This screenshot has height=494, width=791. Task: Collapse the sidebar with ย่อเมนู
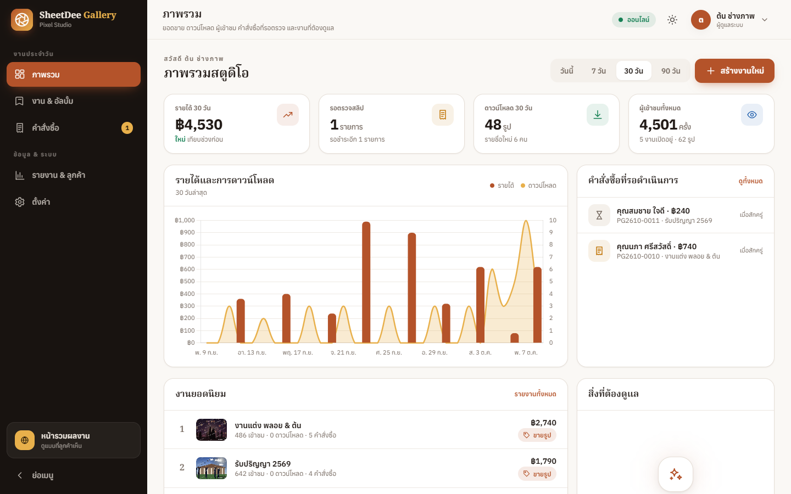pyautogui.click(x=74, y=475)
